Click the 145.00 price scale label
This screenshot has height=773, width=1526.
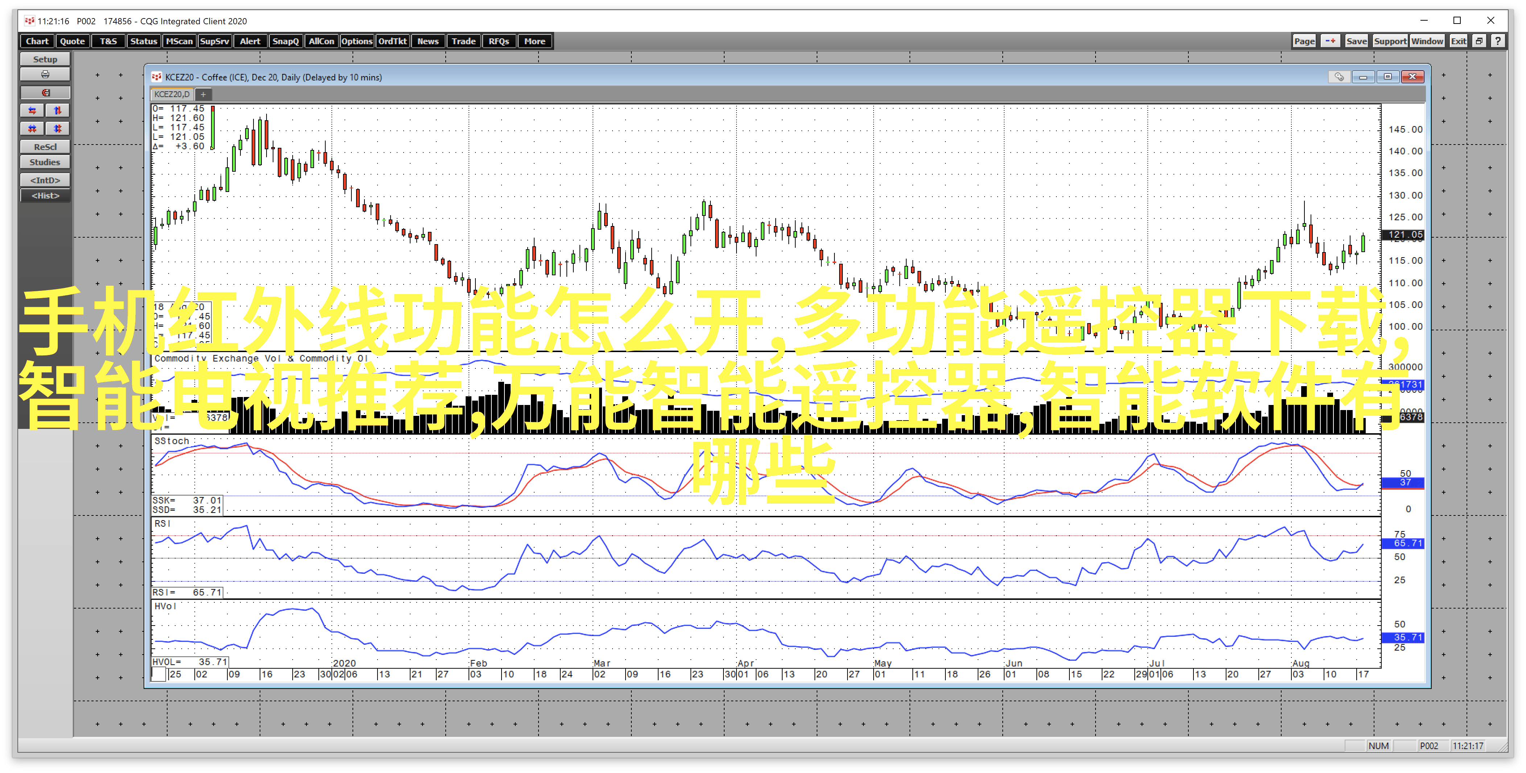pos(1405,129)
